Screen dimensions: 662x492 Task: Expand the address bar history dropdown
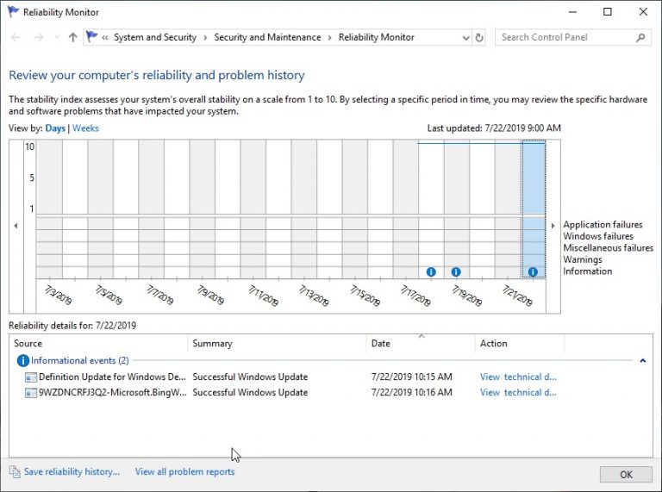(465, 38)
